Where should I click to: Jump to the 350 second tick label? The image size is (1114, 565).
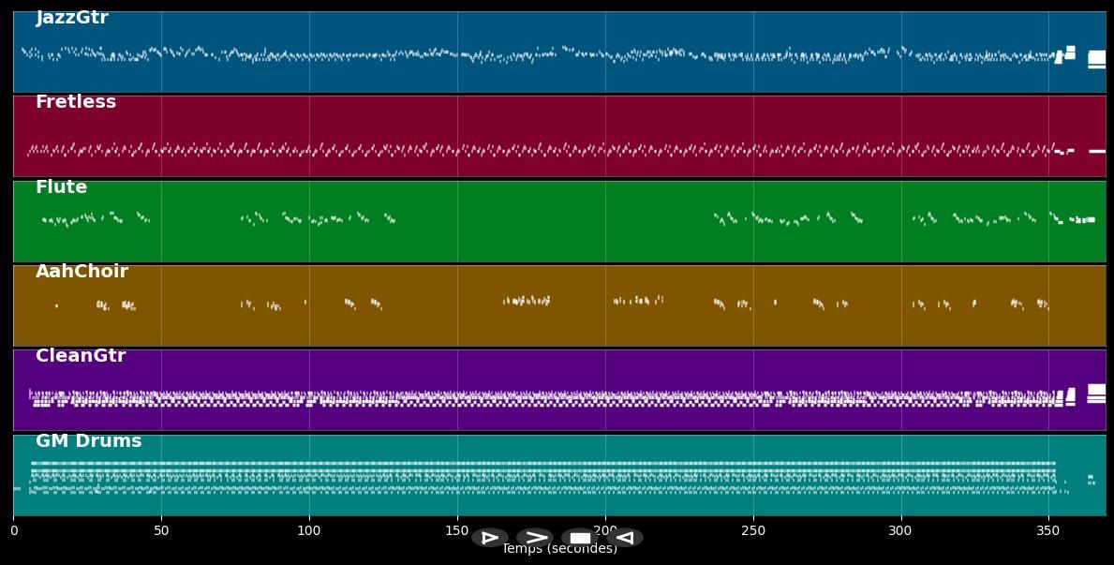click(1048, 531)
